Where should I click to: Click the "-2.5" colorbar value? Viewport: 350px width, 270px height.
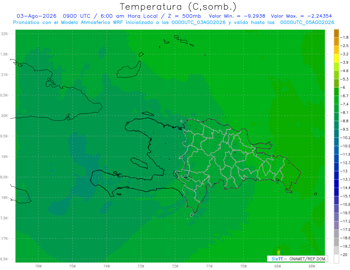344,46
